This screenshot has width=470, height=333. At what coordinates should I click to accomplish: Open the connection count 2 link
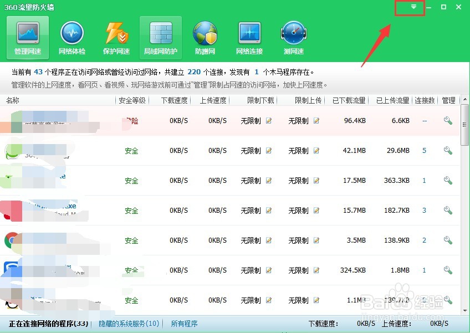(x=424, y=240)
